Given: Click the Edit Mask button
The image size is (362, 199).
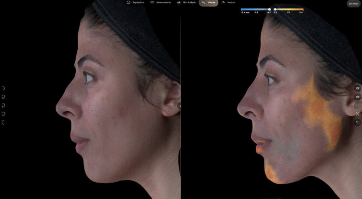Looking at the screenshot, I should pyautogui.click(x=354, y=4).
